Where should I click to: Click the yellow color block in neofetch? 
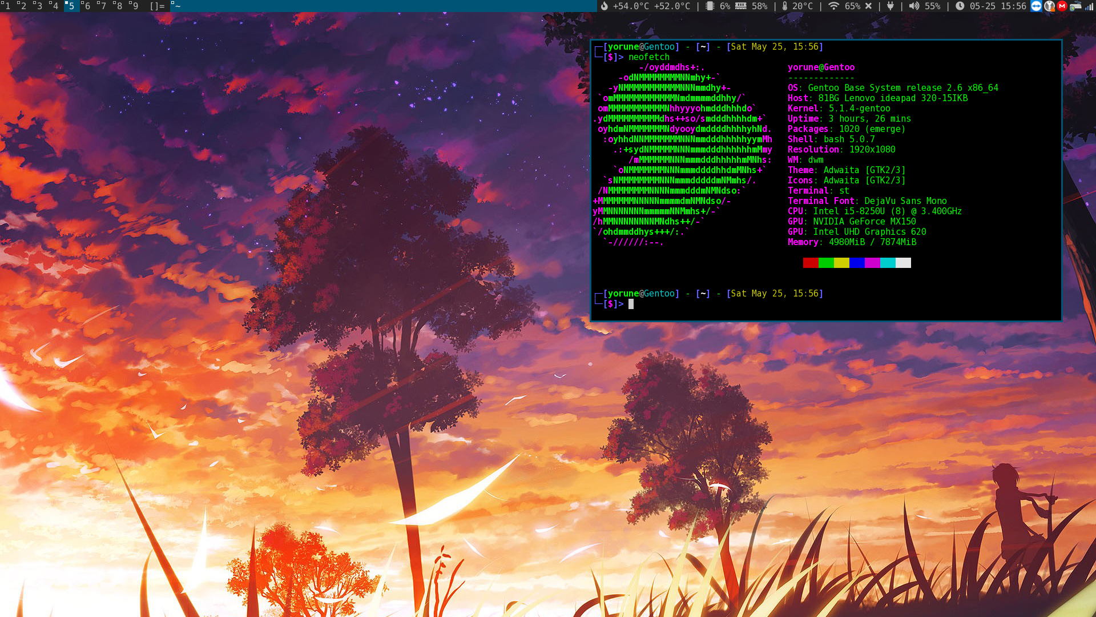tap(841, 263)
